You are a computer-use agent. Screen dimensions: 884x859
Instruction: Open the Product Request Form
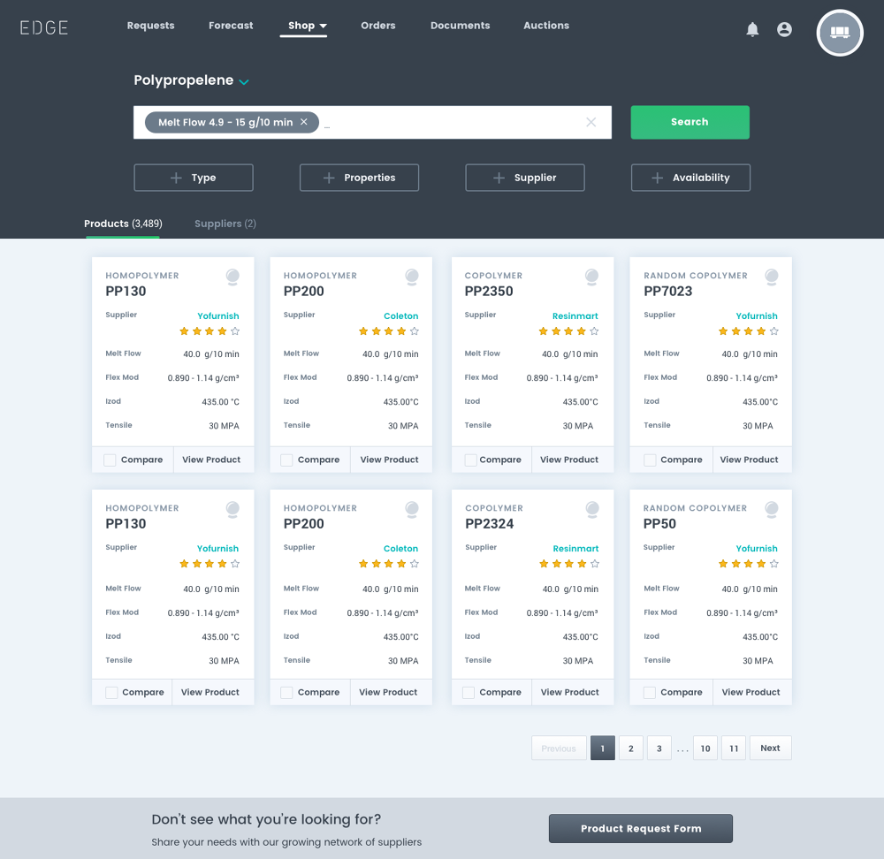pos(640,829)
